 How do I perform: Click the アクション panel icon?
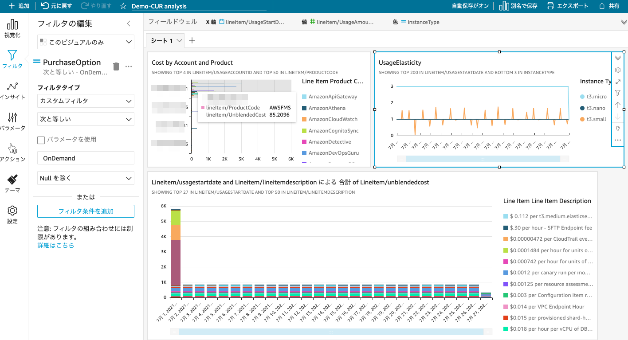pos(12,150)
